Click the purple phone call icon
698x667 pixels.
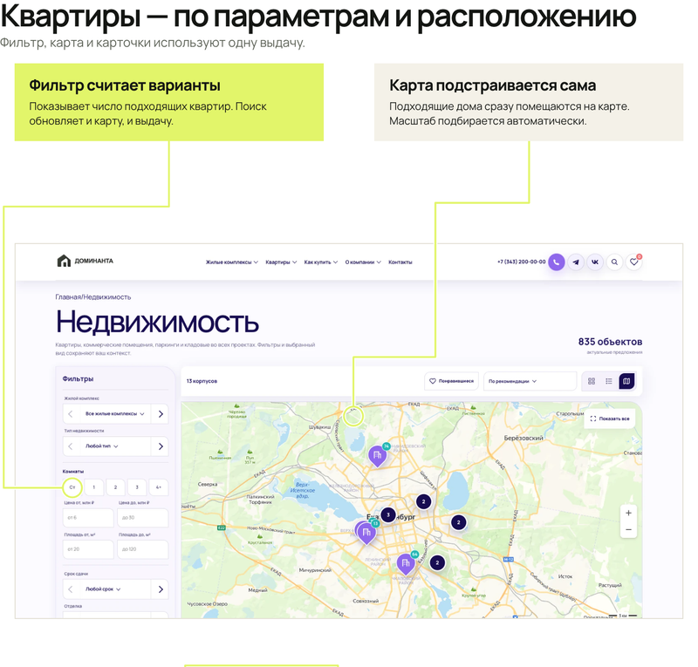point(557,262)
